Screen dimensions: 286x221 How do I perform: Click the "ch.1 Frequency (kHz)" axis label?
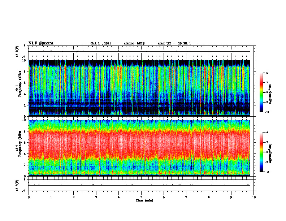[x=19, y=84]
